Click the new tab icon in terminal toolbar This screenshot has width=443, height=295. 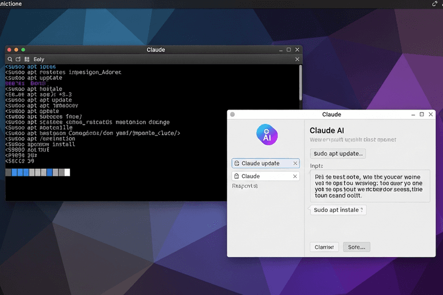point(18,59)
